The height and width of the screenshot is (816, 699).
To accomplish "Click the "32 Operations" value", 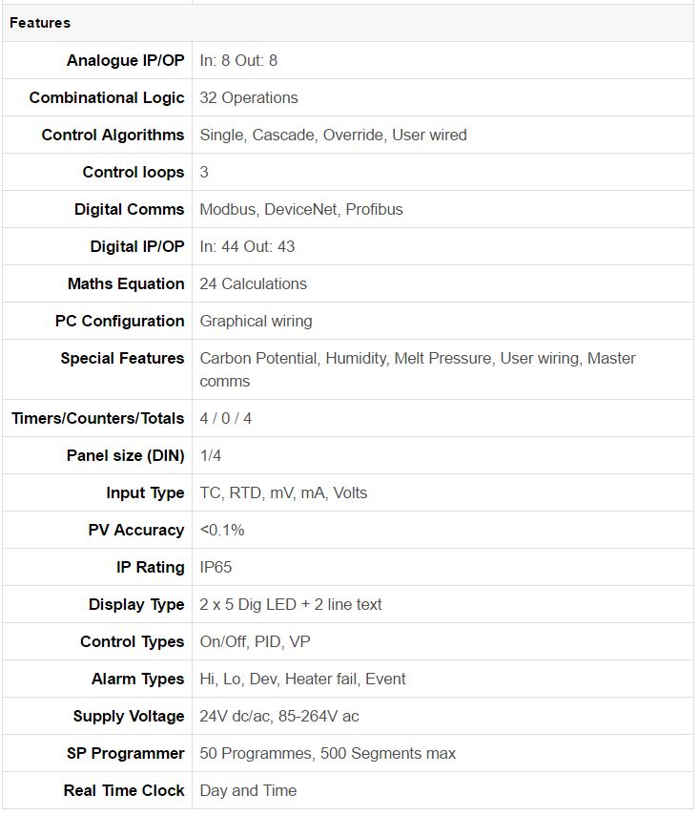I will [248, 97].
